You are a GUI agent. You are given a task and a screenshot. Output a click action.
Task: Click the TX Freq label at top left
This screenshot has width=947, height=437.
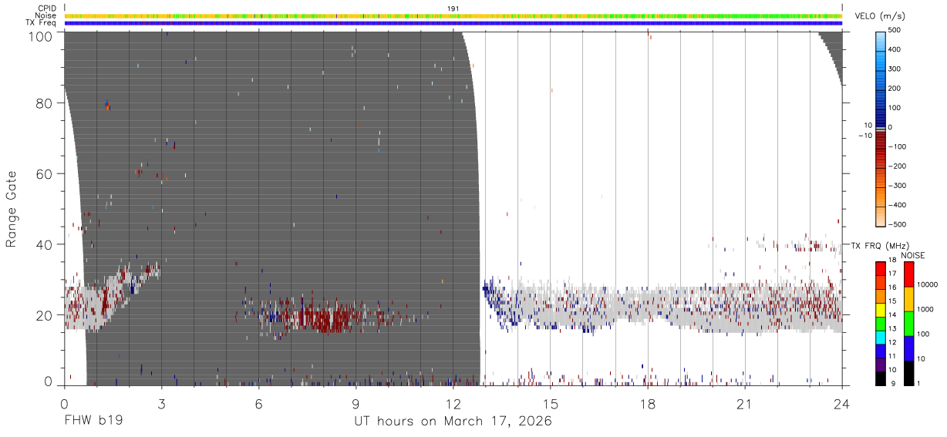pyautogui.click(x=41, y=22)
